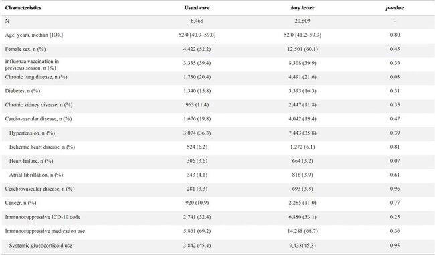Select the Diabetes row label
Screen dimensions: 435x255
(23, 91)
